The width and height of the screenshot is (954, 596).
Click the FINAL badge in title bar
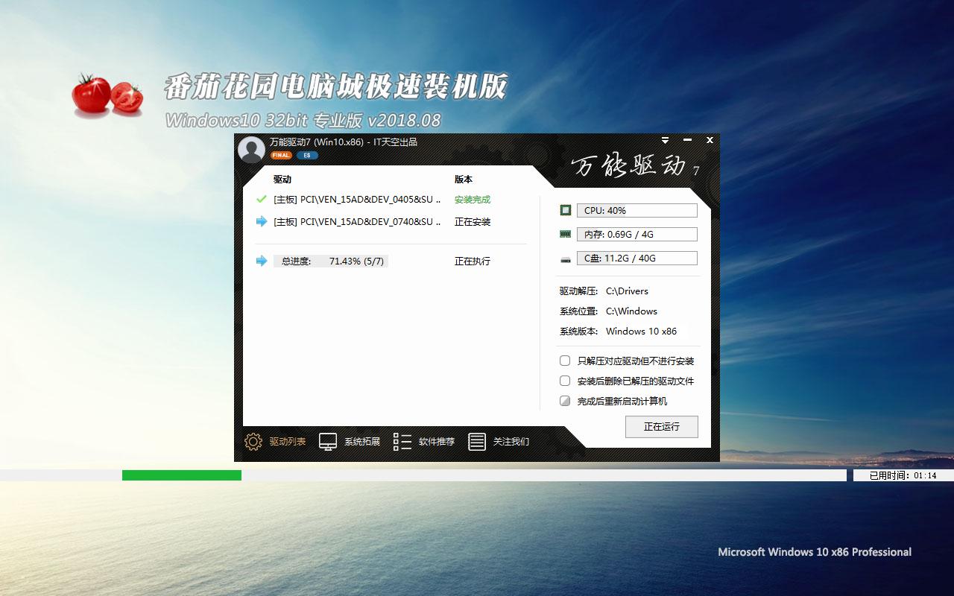click(x=280, y=155)
